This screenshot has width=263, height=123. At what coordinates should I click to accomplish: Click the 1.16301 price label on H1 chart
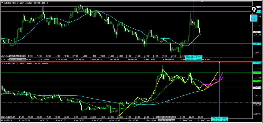click(x=257, y=103)
